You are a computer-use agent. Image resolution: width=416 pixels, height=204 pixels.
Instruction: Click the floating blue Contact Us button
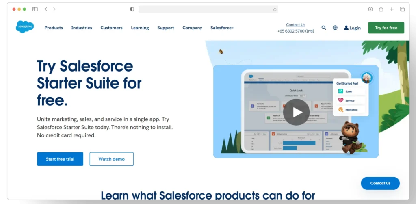[x=380, y=183]
